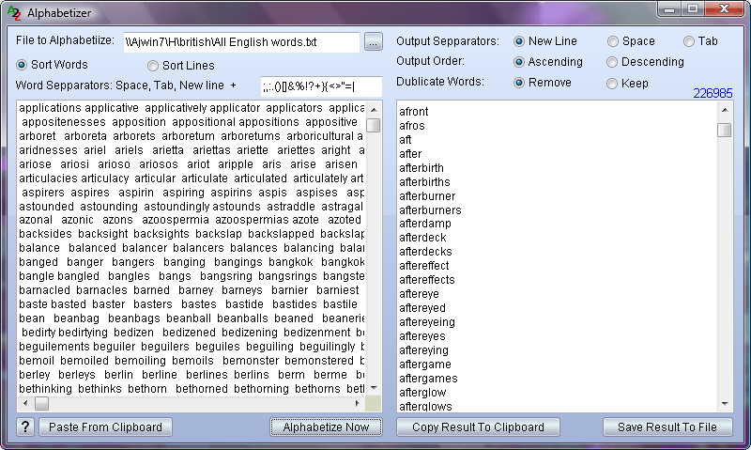Click the word separators input field
The height and width of the screenshot is (450, 751).
321,86
